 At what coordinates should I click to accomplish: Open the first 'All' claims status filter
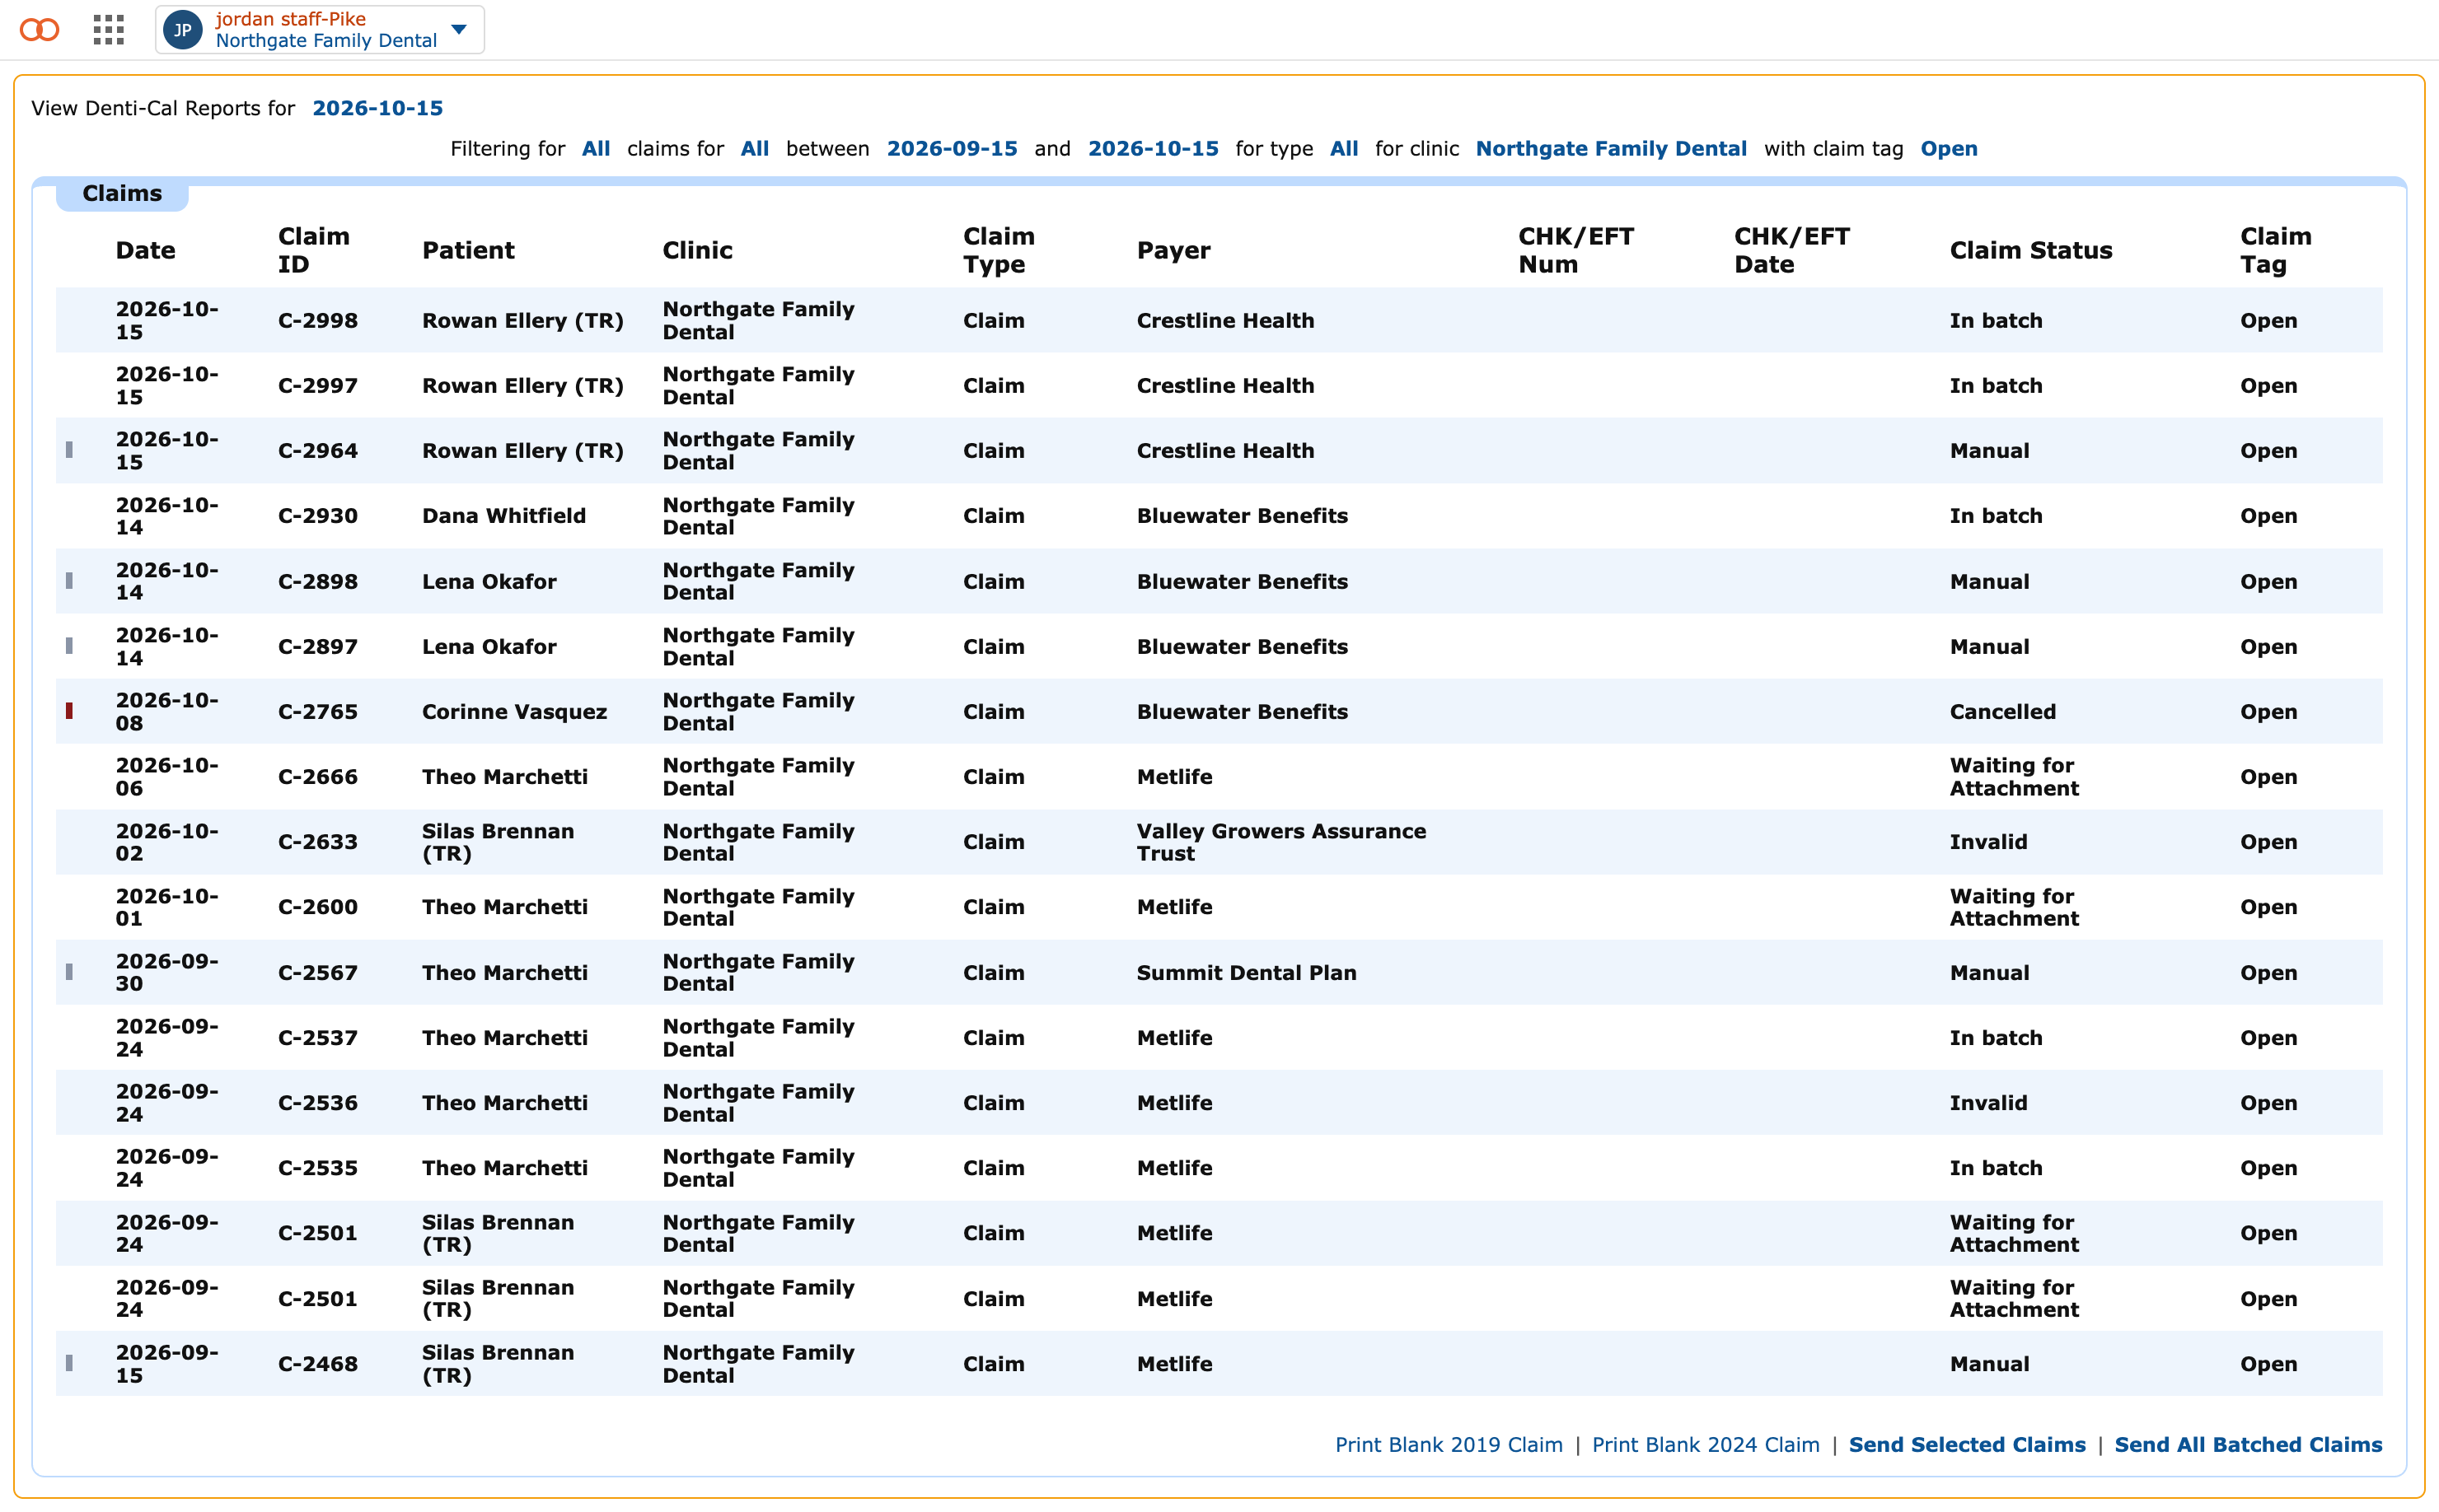(x=597, y=149)
